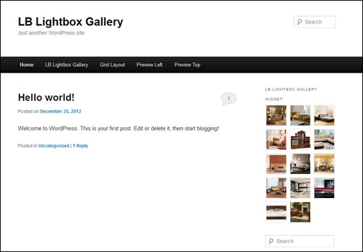Open the first gallery thumbnail in the widget
The height and width of the screenshot is (252, 363).
(276, 116)
